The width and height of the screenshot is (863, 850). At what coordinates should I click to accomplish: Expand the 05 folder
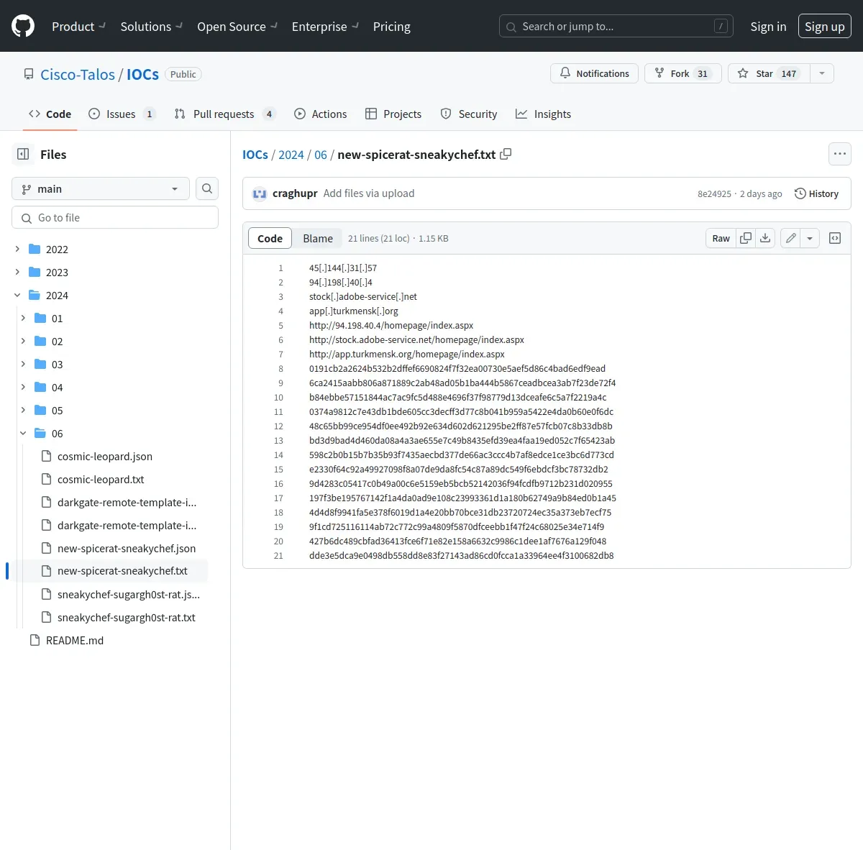tap(23, 410)
